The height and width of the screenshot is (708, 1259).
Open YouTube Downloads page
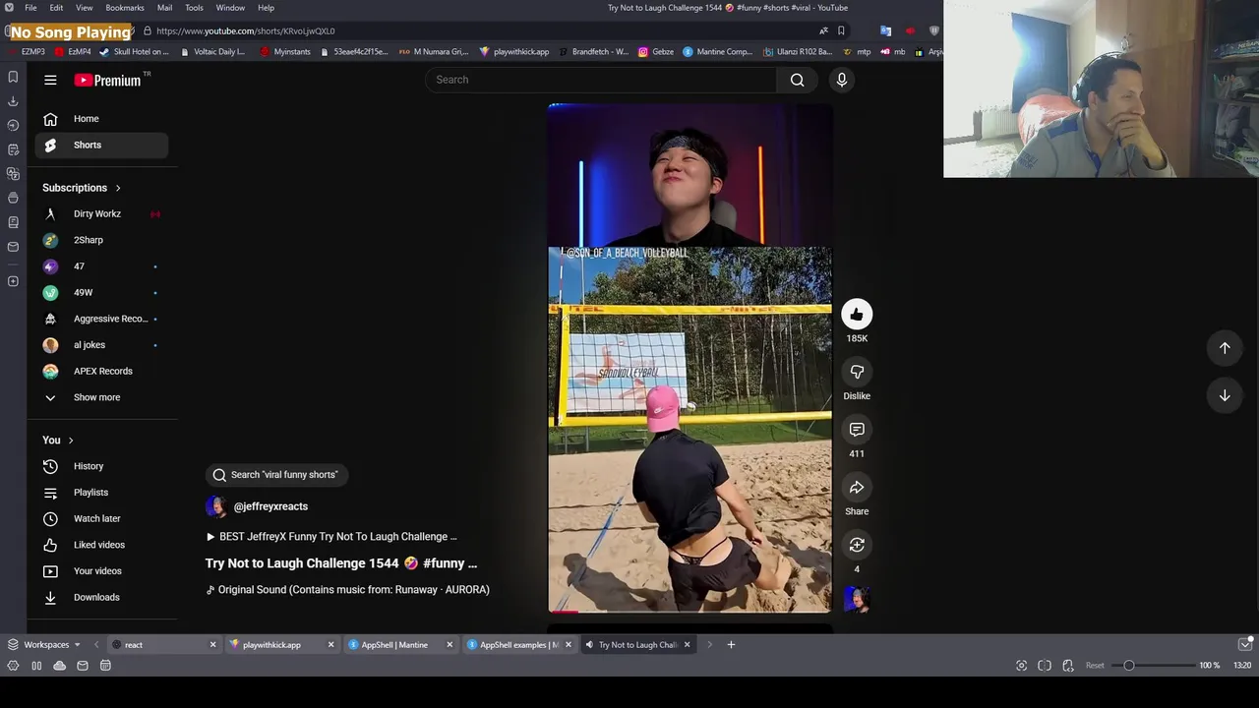click(x=102, y=598)
